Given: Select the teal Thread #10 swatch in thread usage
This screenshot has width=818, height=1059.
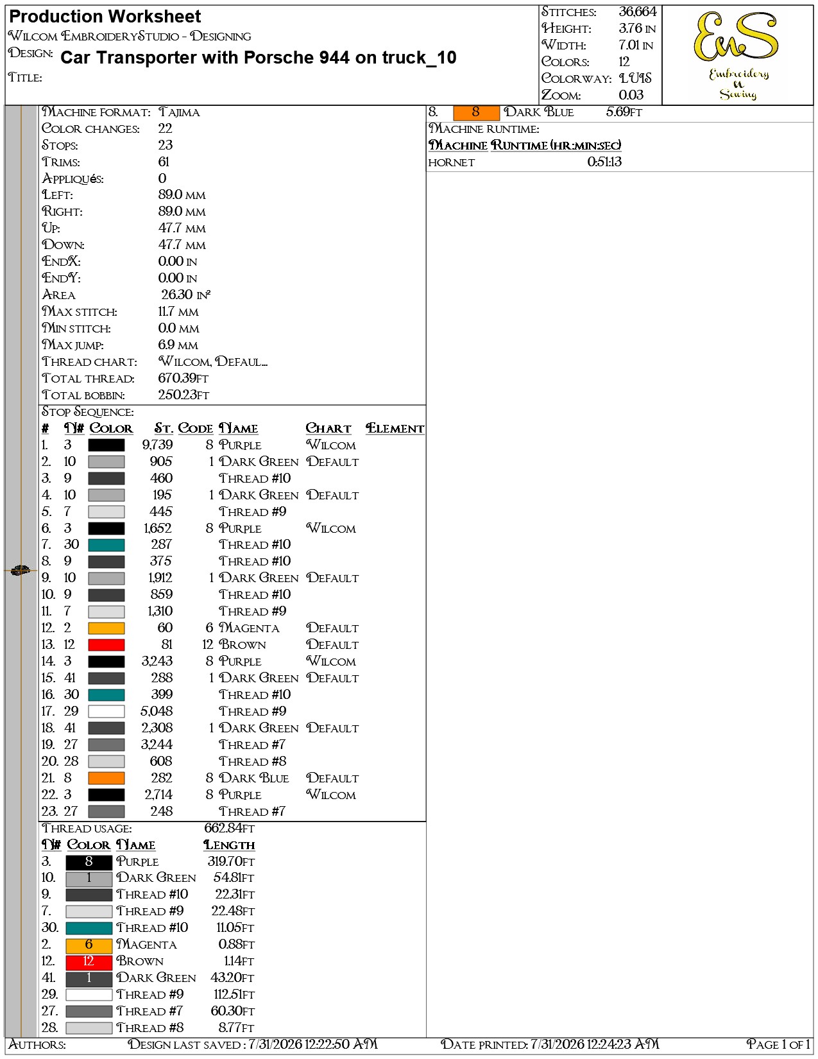Looking at the screenshot, I should coord(89,928).
